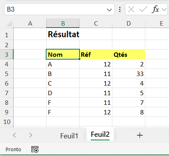Screen dimensions: 169x156
Task: Select row 10 header
Action: coord(6,122)
